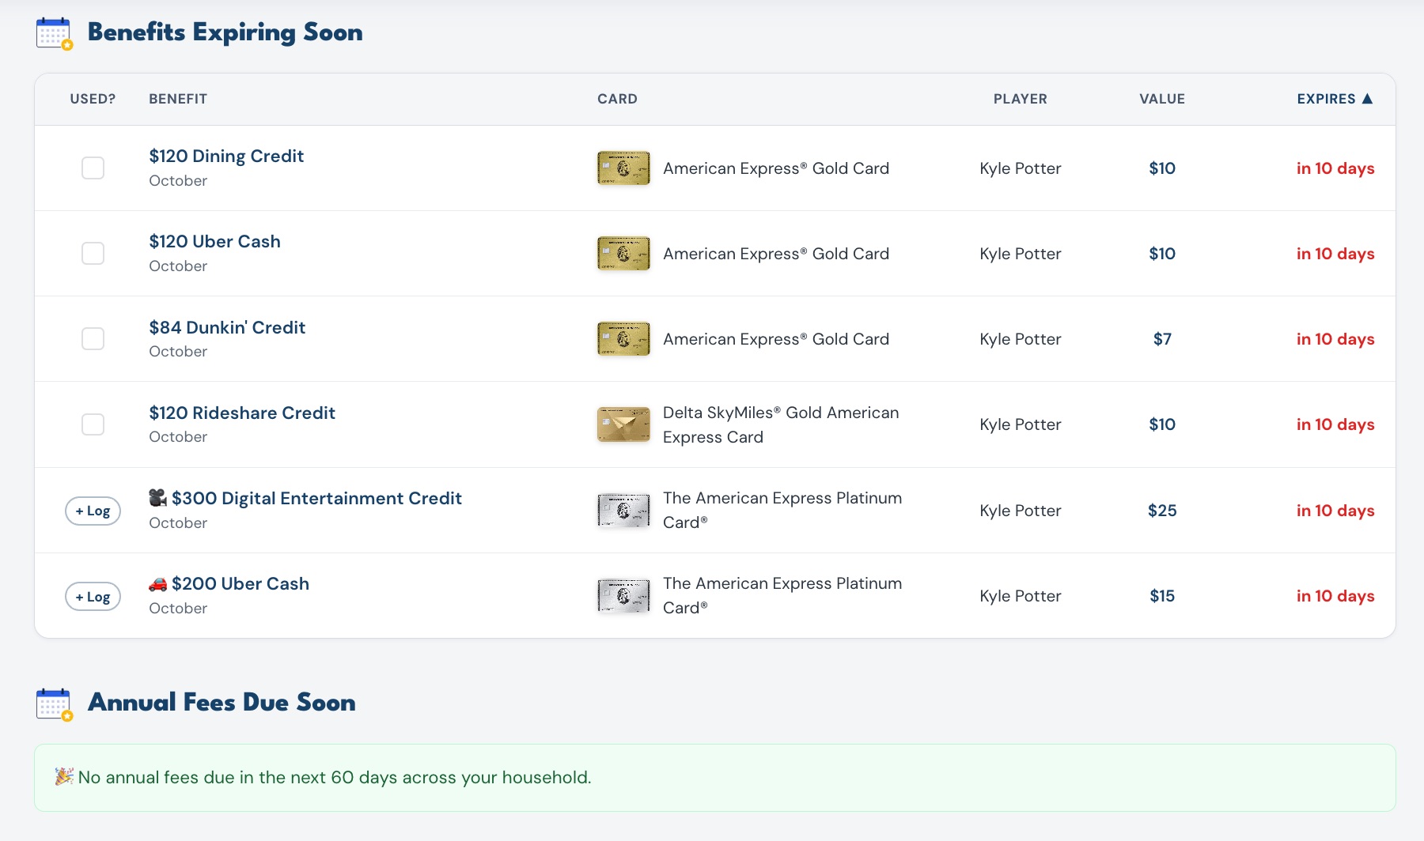Open the $300 Digital Entertainment Credit link

click(x=316, y=498)
